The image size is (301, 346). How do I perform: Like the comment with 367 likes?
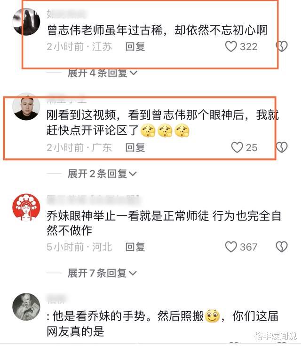click(x=231, y=246)
